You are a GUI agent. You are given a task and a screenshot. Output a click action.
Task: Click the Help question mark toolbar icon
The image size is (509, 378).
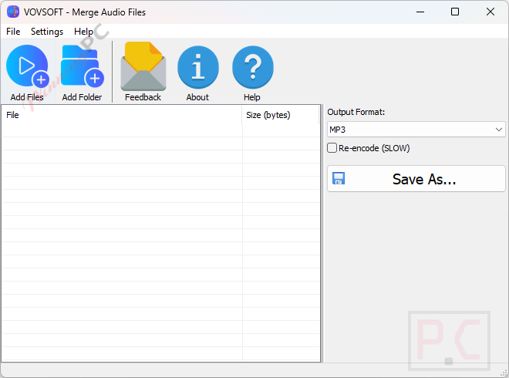tap(252, 67)
